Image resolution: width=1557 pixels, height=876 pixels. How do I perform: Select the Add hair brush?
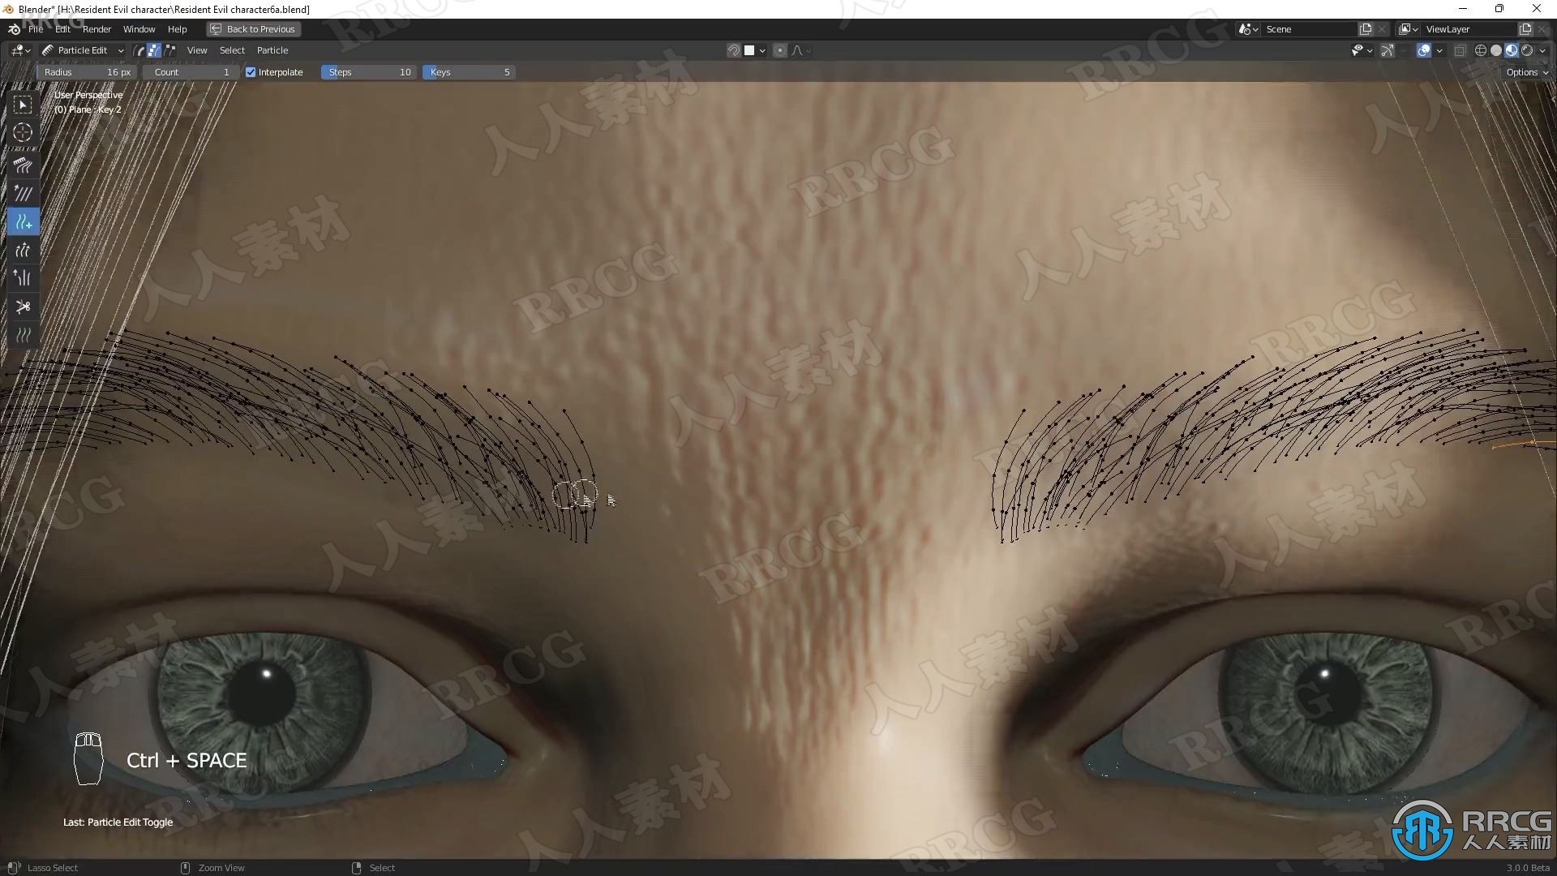(x=23, y=221)
